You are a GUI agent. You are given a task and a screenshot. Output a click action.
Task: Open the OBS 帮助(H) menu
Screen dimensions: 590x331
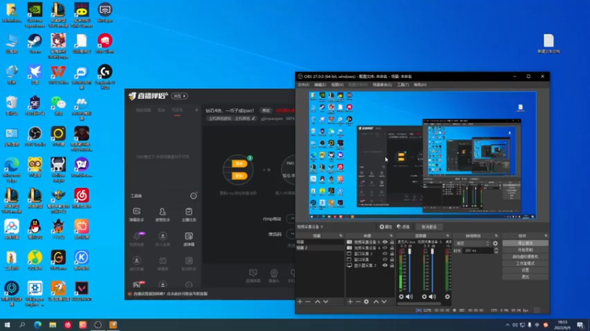420,85
